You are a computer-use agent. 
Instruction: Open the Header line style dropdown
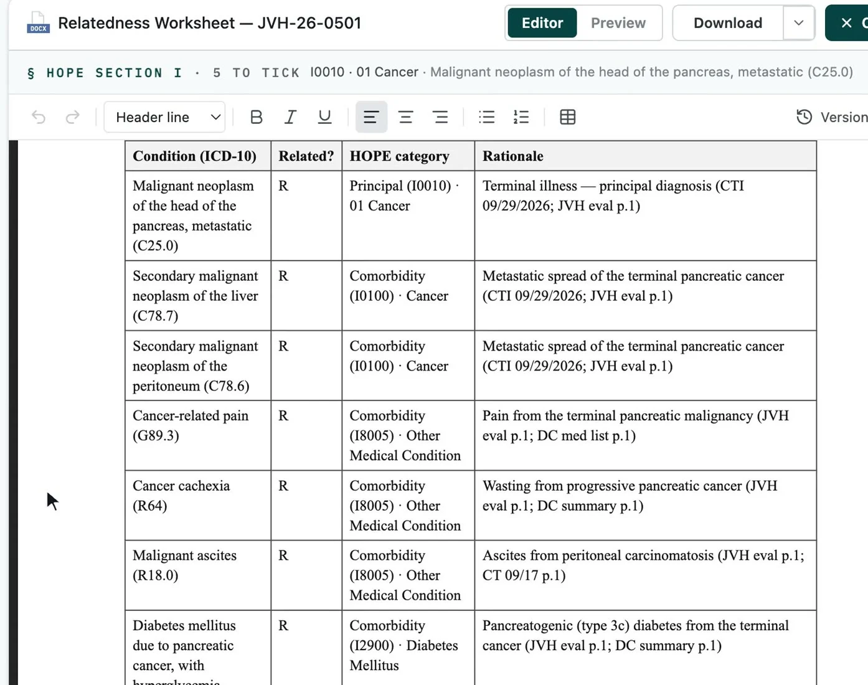click(164, 117)
